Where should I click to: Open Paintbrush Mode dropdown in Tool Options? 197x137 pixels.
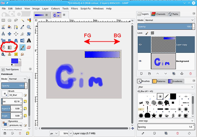(18, 79)
